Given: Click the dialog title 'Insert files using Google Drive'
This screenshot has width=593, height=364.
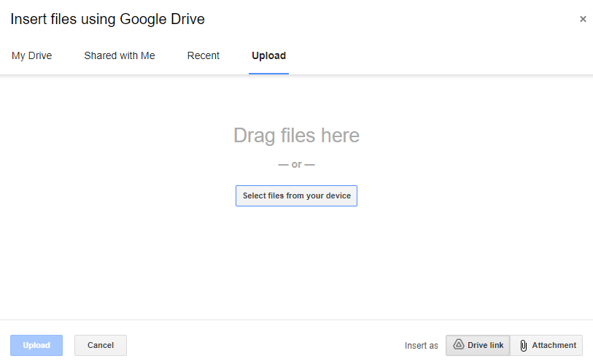Looking at the screenshot, I should pos(107,20).
